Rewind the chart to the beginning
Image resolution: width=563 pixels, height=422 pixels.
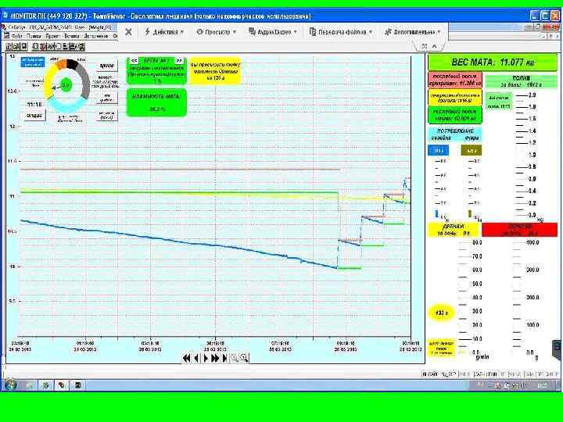(x=186, y=358)
